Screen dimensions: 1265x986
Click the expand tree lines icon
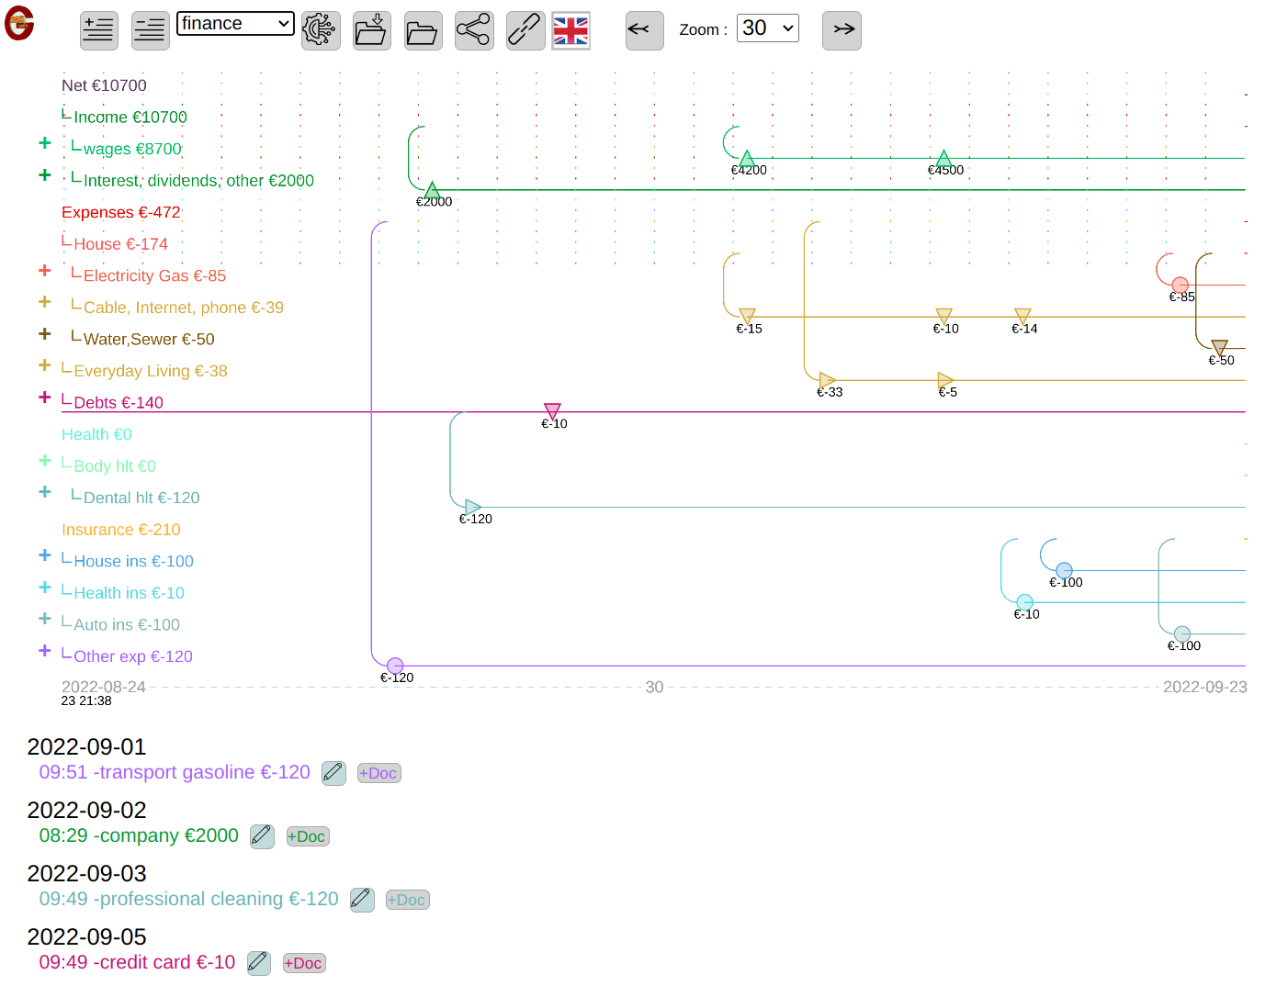click(x=98, y=30)
